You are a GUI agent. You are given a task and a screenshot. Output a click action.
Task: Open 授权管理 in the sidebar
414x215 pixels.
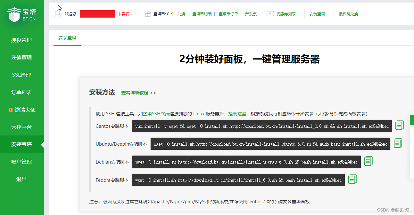pos(21,40)
